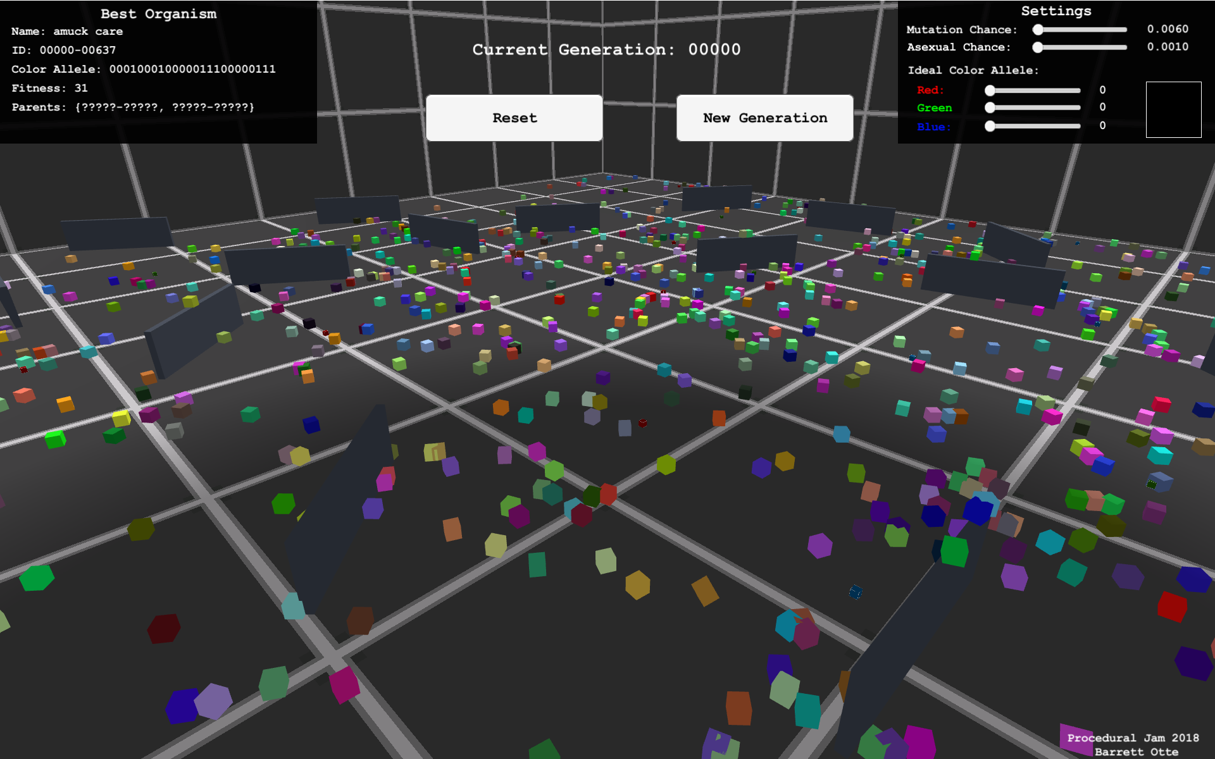Select the Color Allele binary string

[143, 69]
